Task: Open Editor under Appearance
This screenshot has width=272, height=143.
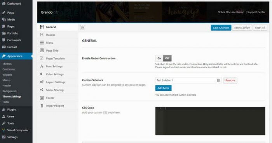Action: tap(6, 102)
